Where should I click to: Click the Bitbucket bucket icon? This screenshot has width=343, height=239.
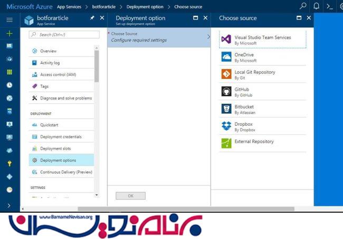pos(226,108)
